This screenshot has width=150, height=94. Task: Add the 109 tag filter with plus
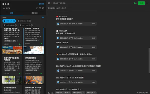point(15,25)
